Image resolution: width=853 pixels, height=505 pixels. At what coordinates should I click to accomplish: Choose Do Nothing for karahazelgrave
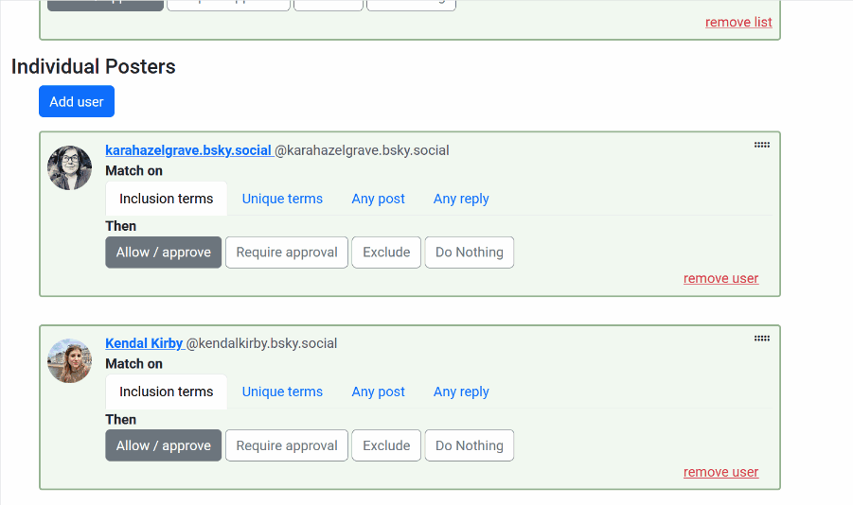pyautogui.click(x=470, y=252)
